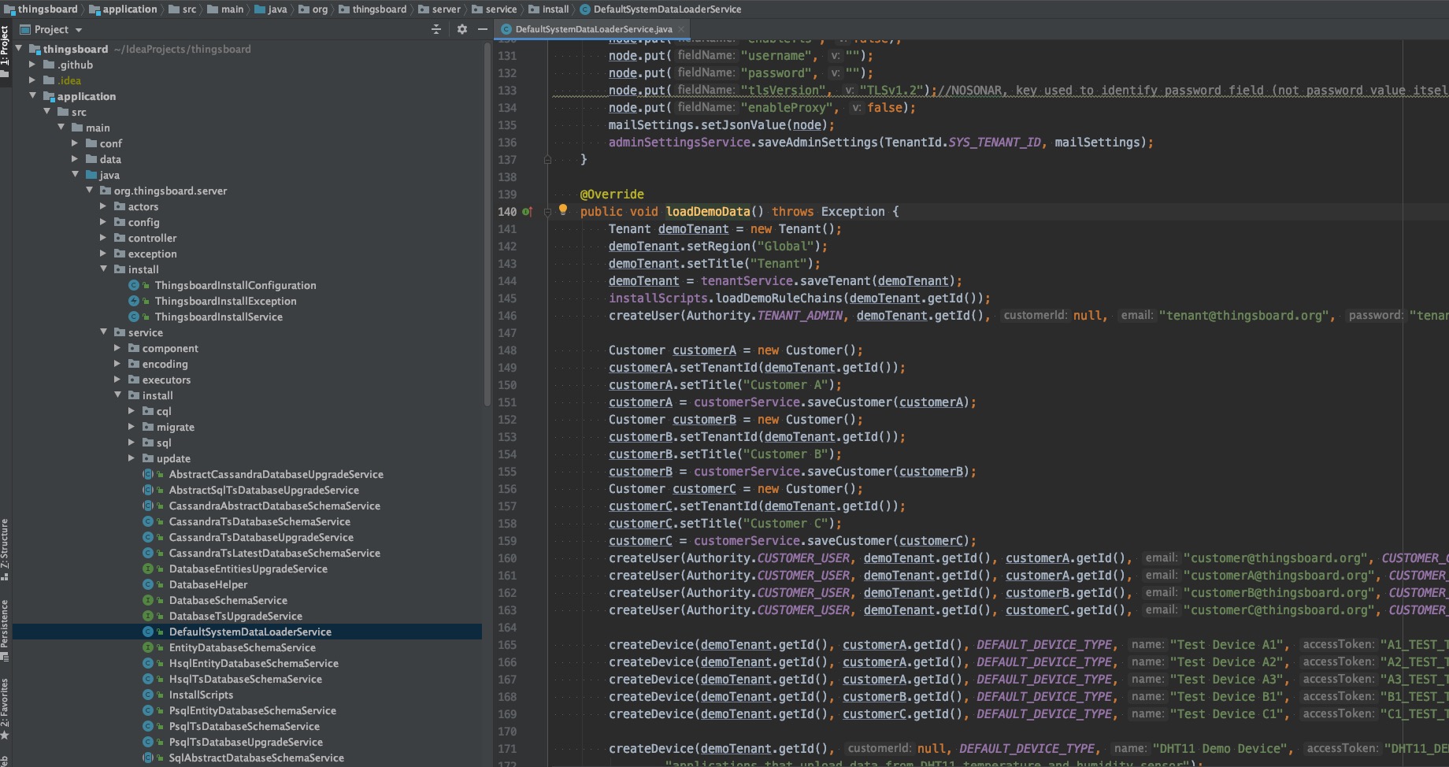Click the collapse all icon in Project panel

click(436, 29)
